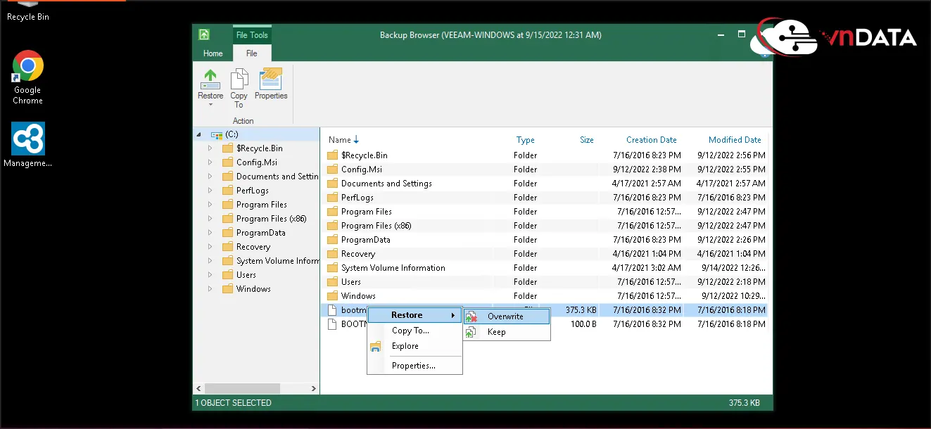
Task: Sort by the Creation Date column header
Action: click(x=652, y=140)
